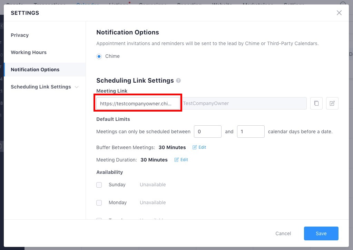Screen dimensions: 353x250
Task: Click the maximum days field showing 1
Action: [251, 132]
